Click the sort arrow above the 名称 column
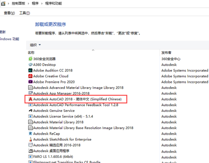Screen dimensions: 209x163 [93, 50]
